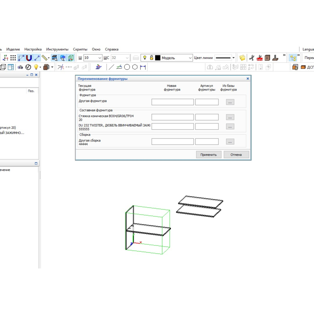The image size is (314, 314).
Task: Expand the Ш width value dropdown
Action: (x=100, y=58)
